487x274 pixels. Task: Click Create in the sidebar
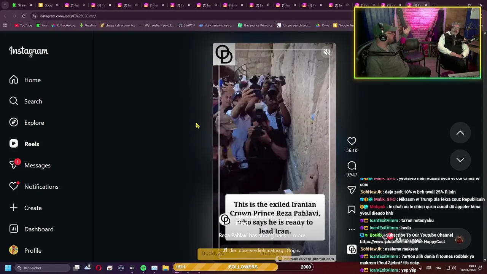coord(33,208)
